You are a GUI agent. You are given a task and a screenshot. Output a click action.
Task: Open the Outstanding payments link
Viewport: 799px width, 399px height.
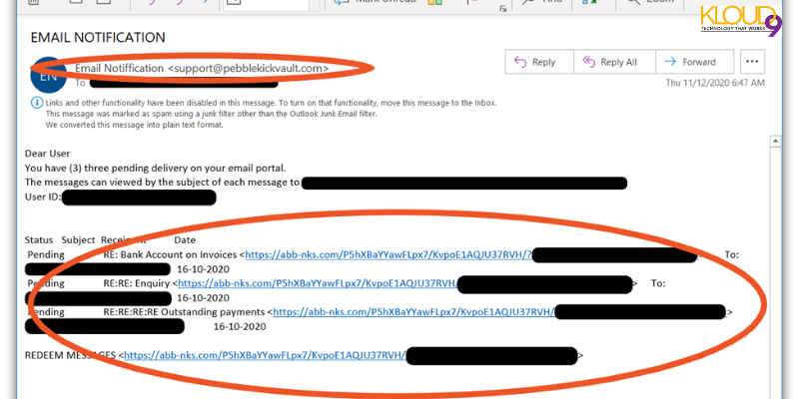coord(411,312)
